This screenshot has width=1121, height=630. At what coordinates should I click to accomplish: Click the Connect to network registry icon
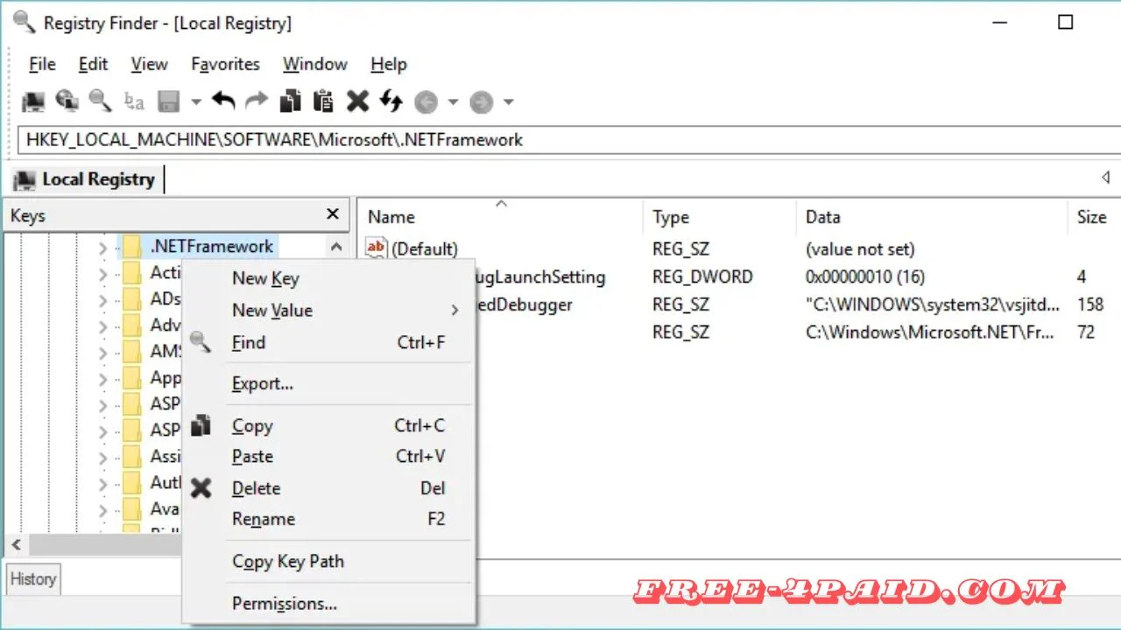click(x=67, y=101)
